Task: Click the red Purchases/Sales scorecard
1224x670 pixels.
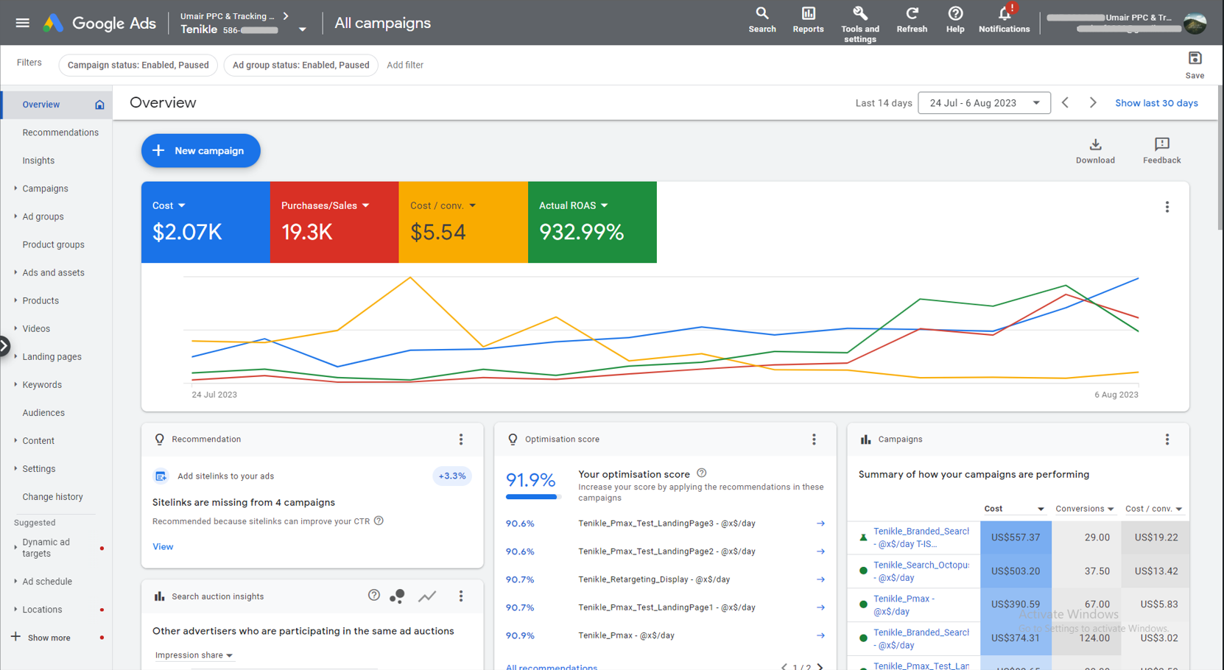Action: [x=334, y=222]
